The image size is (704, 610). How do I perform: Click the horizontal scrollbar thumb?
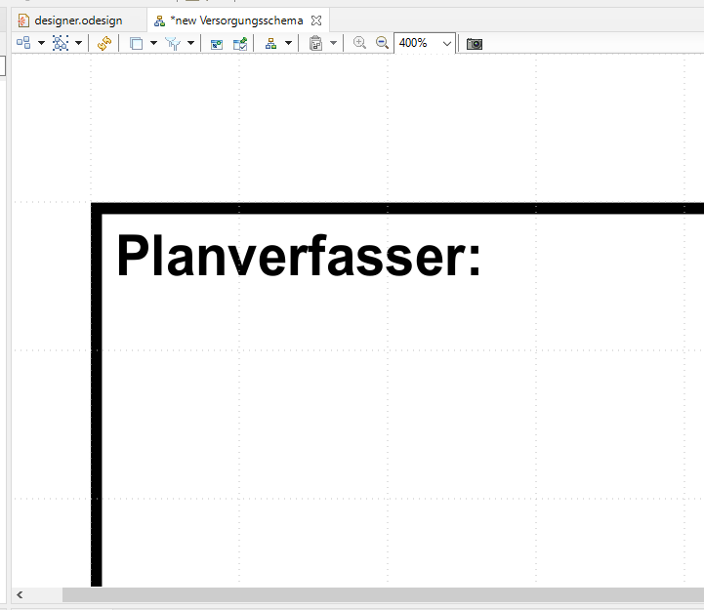383,594
